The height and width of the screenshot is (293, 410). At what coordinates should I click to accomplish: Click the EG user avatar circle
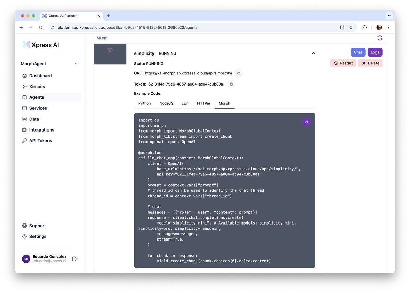tap(26, 259)
